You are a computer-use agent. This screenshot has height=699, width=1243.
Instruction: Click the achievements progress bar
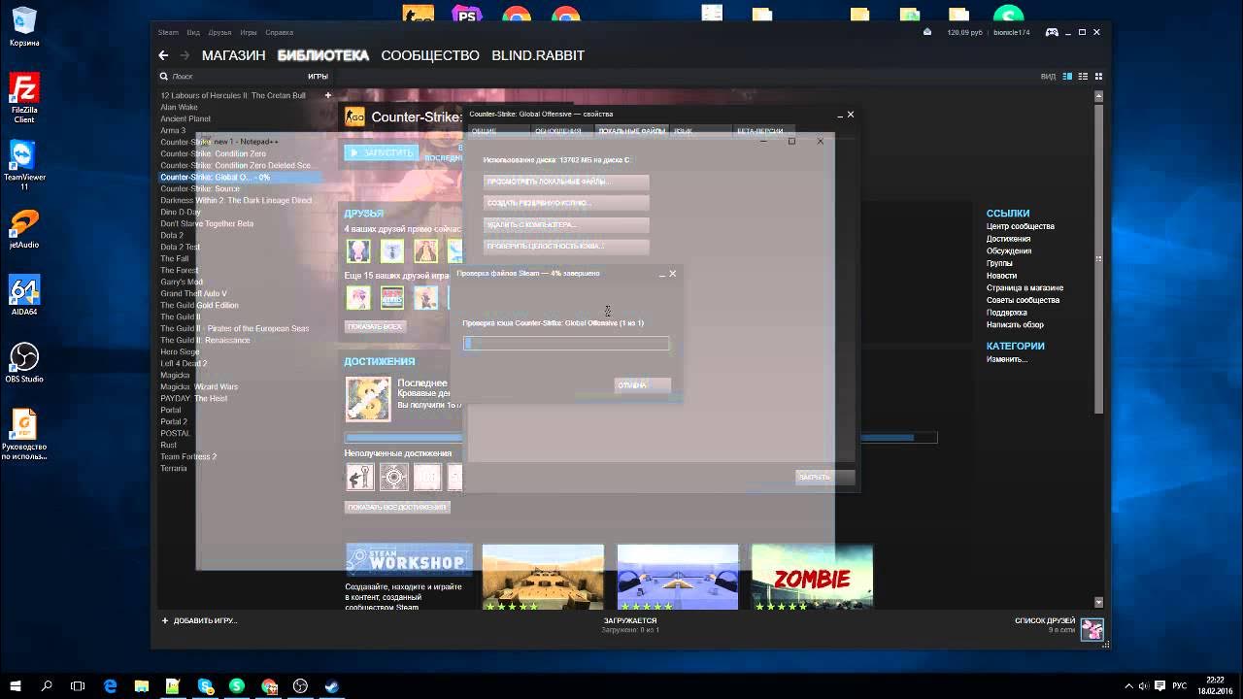point(641,438)
